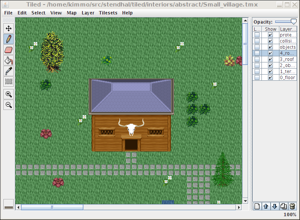Delete layer using trash can icon
Screen dimensions: 300x220
[x=292, y=206]
